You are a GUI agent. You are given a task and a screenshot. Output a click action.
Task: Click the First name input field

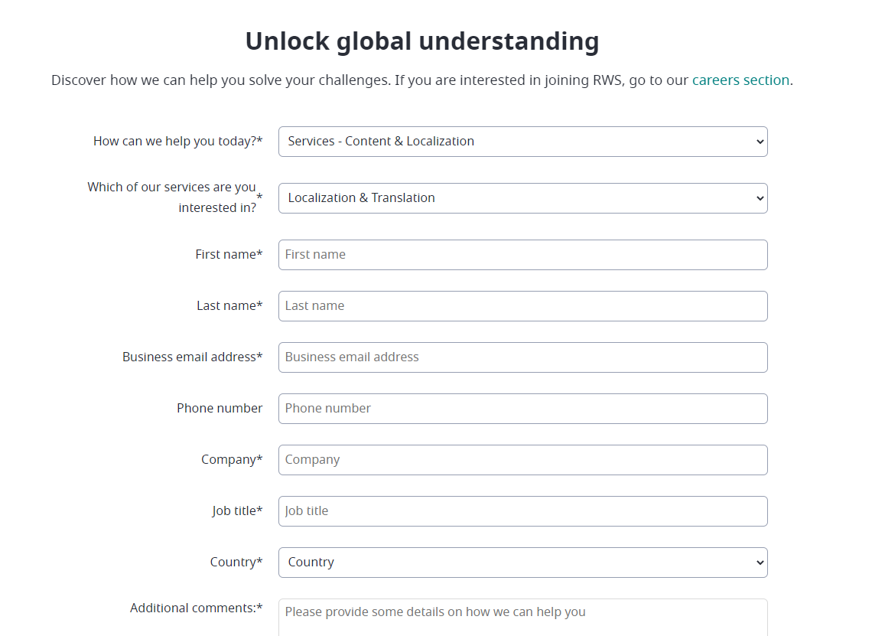[522, 254]
